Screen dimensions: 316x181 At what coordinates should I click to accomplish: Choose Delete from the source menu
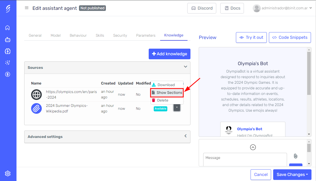167,100
